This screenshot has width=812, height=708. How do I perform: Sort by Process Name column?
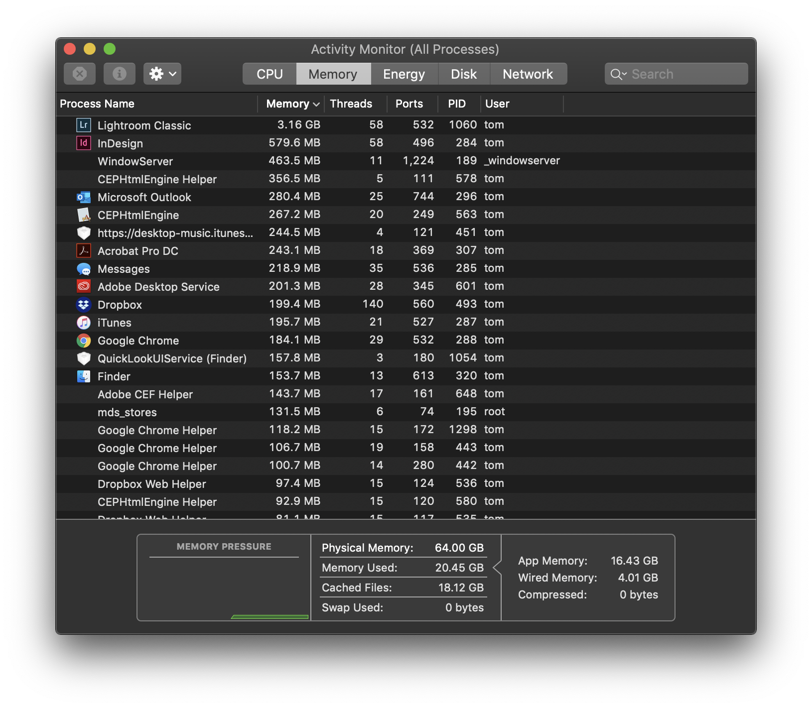coord(156,104)
